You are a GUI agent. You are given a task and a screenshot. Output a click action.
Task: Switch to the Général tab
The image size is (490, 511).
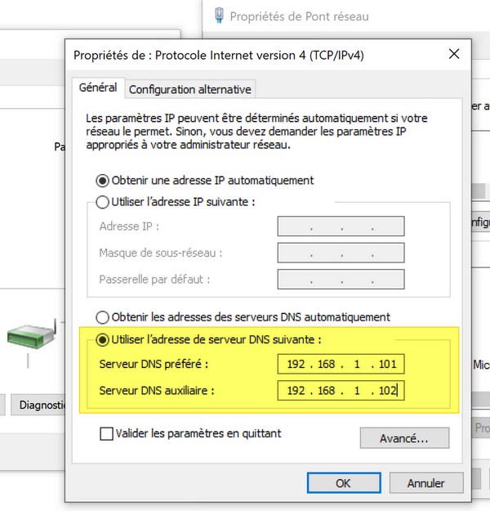point(98,87)
